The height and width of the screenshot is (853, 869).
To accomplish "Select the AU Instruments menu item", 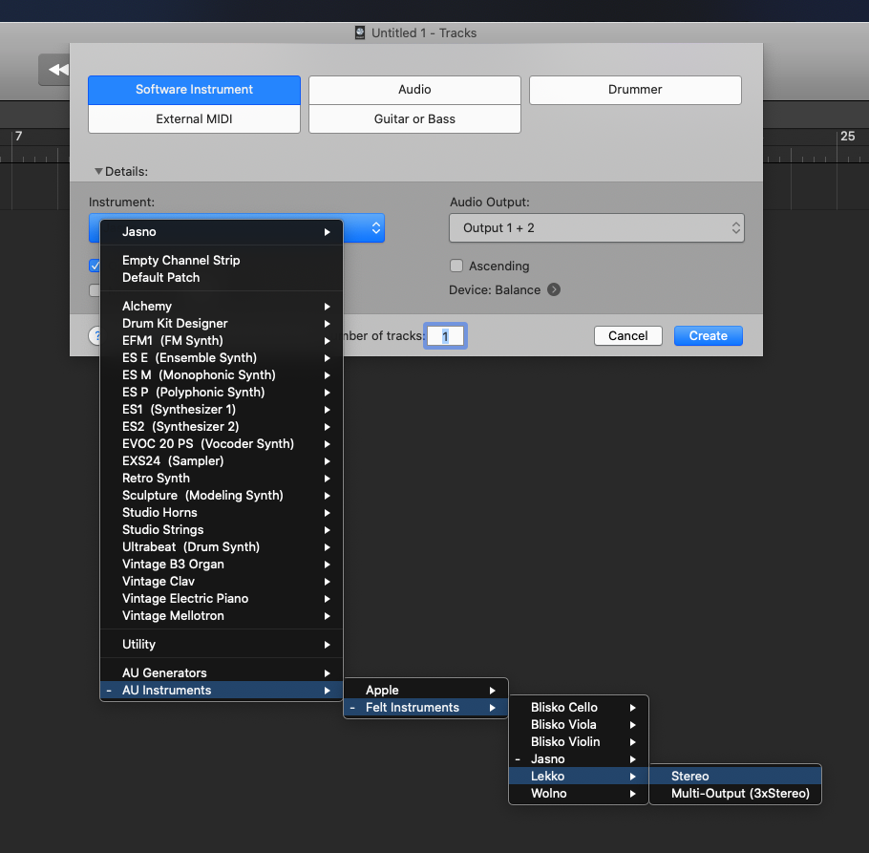I will pos(222,690).
